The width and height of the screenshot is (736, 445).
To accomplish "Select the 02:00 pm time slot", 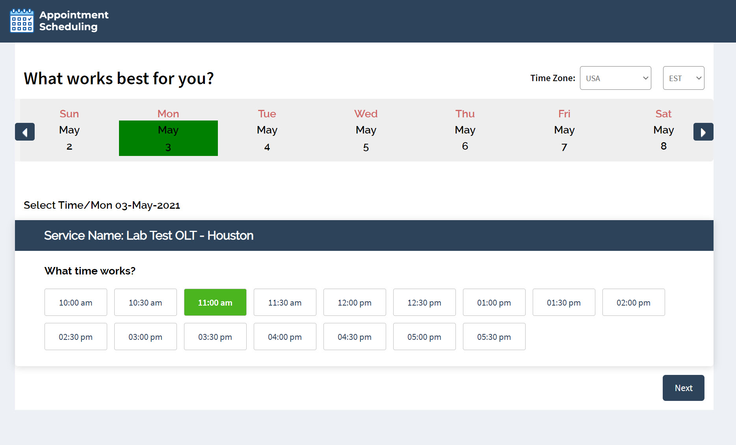I will [x=634, y=302].
